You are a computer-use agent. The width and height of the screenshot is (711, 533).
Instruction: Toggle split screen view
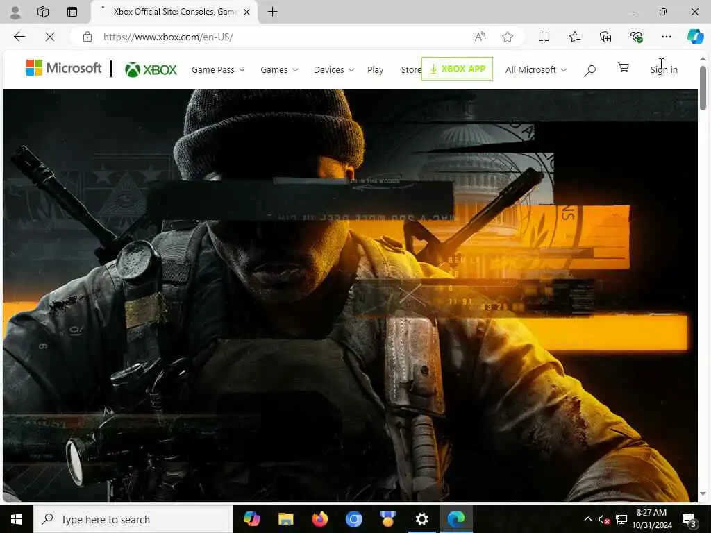[544, 37]
